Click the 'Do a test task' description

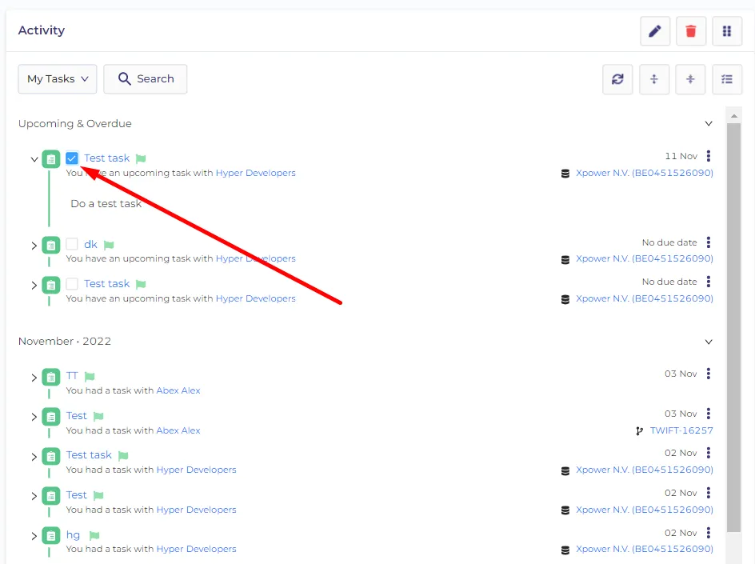click(x=106, y=204)
